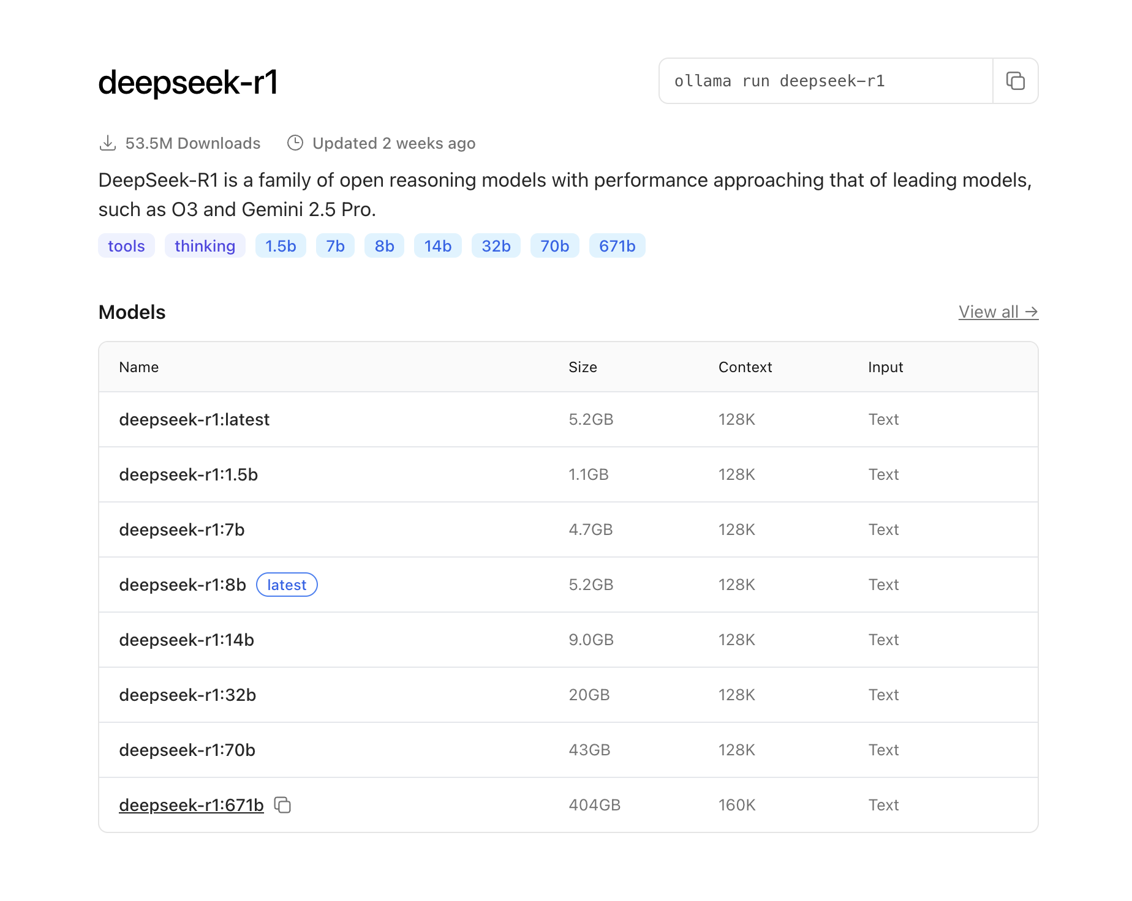Image resolution: width=1132 pixels, height=901 pixels.
Task: Open the deepseek-r1:32b model
Action: point(187,695)
